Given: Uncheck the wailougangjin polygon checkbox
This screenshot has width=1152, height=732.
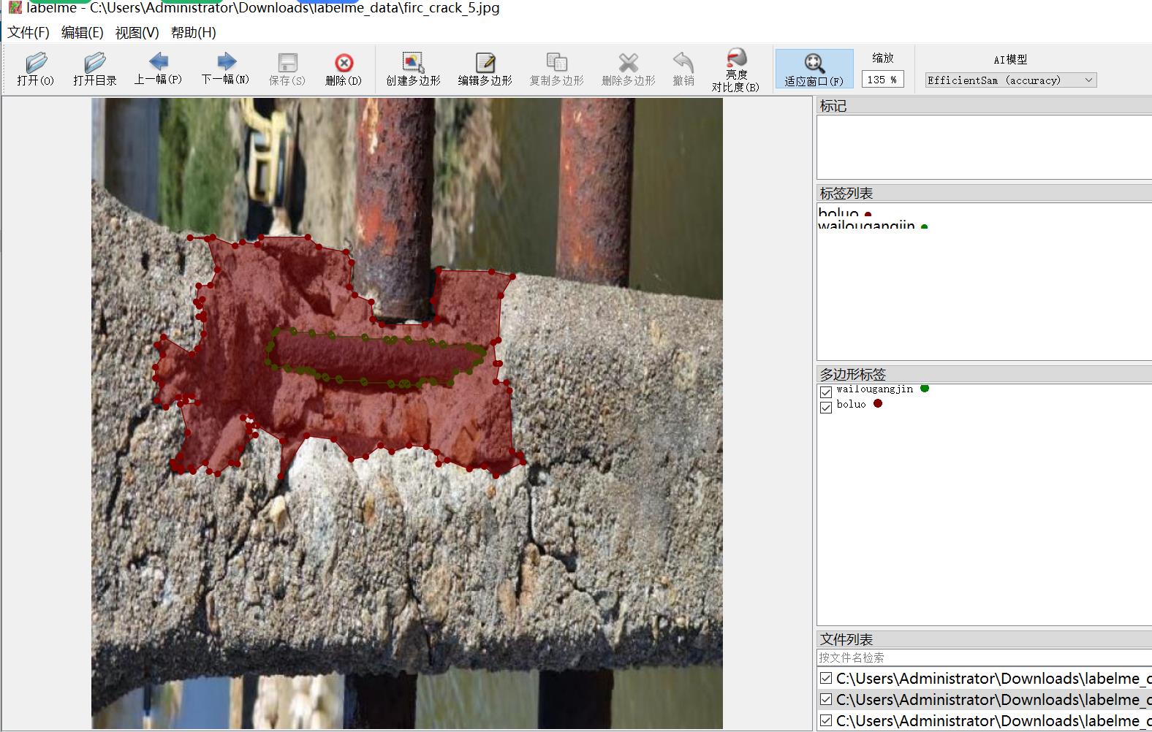Looking at the screenshot, I should point(826,392).
